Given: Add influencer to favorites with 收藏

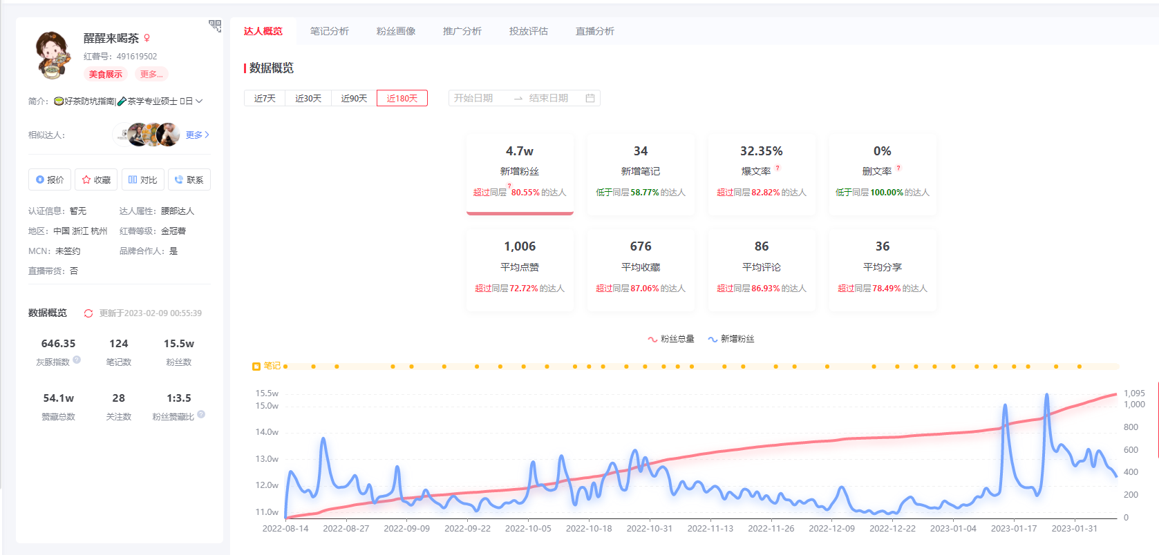Looking at the screenshot, I should 96,179.
